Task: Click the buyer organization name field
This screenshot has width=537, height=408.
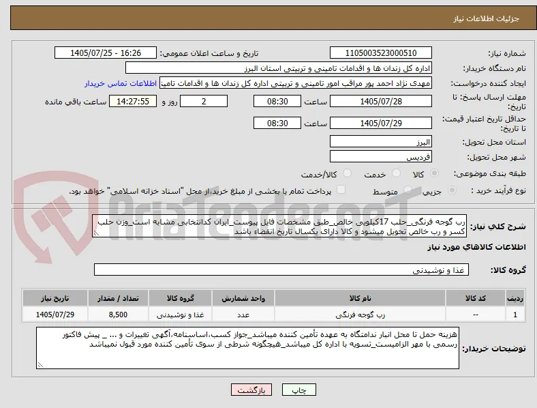Action: (279, 68)
